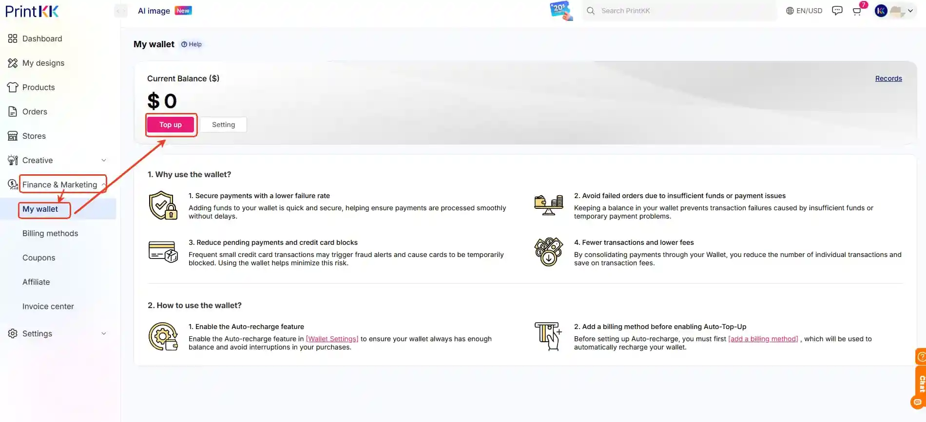The width and height of the screenshot is (926, 422).
Task: Follow the Wallet Settings link
Action: coord(332,339)
